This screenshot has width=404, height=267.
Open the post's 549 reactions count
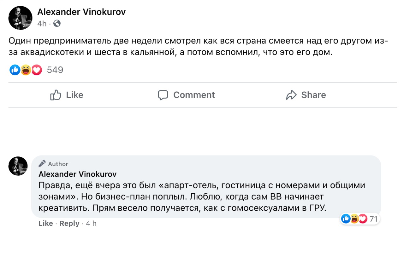pyautogui.click(x=55, y=70)
